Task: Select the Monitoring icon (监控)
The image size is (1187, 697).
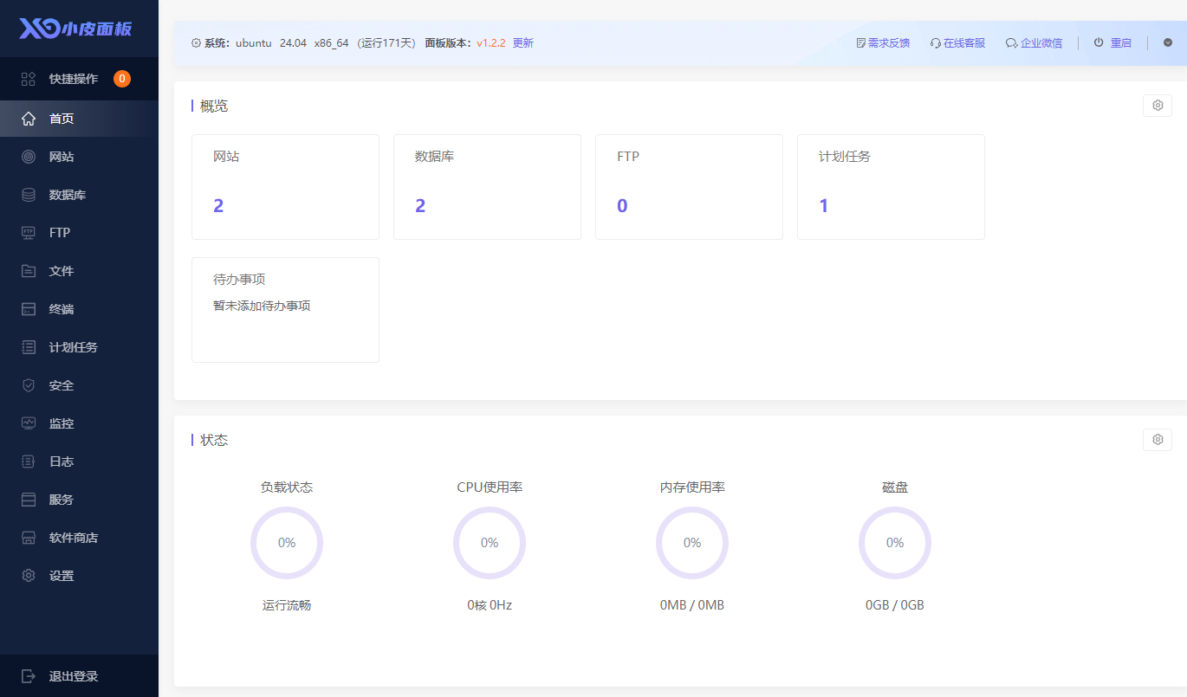Action: click(x=29, y=423)
